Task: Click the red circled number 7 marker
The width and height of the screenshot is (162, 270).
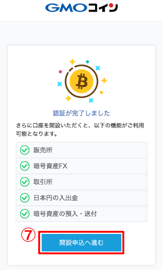Action: click(x=28, y=235)
